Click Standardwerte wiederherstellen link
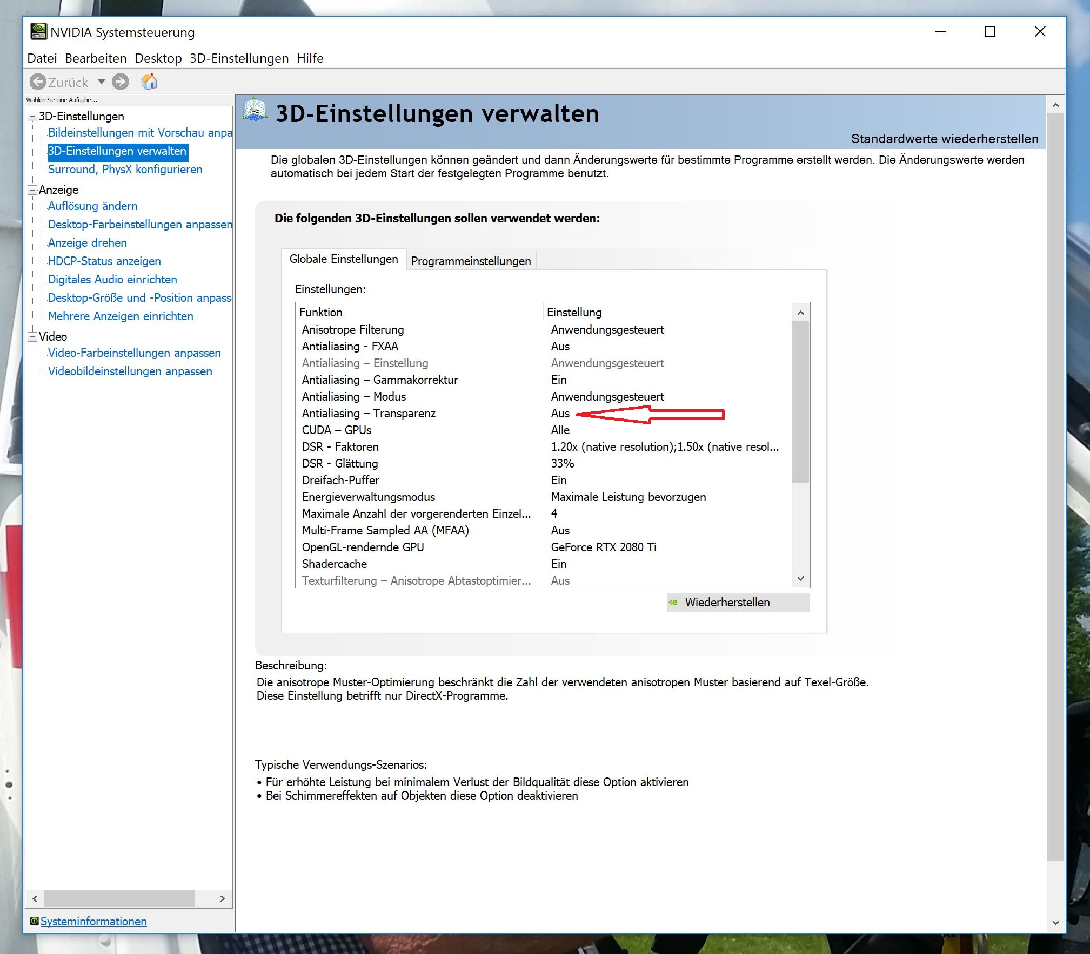Image resolution: width=1090 pixels, height=954 pixels. 945,139
